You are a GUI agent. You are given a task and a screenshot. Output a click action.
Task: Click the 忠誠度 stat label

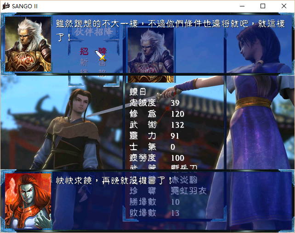tap(142, 103)
